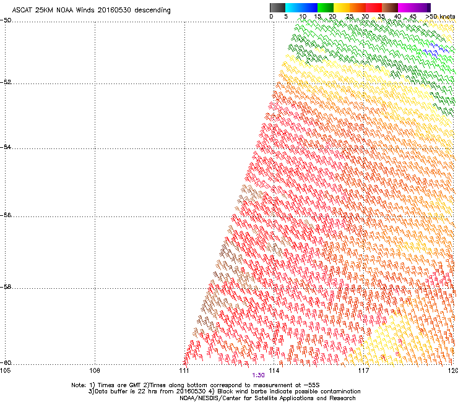The width and height of the screenshot is (458, 402).
Task: Click the latitude label -58
Action: point(6,287)
